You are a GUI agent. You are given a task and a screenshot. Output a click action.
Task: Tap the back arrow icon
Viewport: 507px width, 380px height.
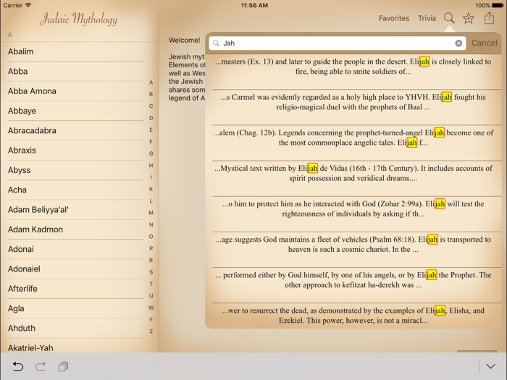tap(18, 367)
